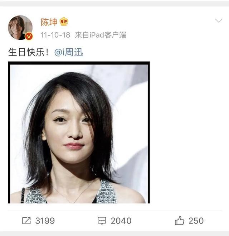
Task: Click the 11-10-18 post timestamp
Action: pos(55,35)
